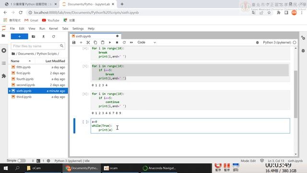Create a new folder in file browser
307x173 pixels.
click(33, 37)
